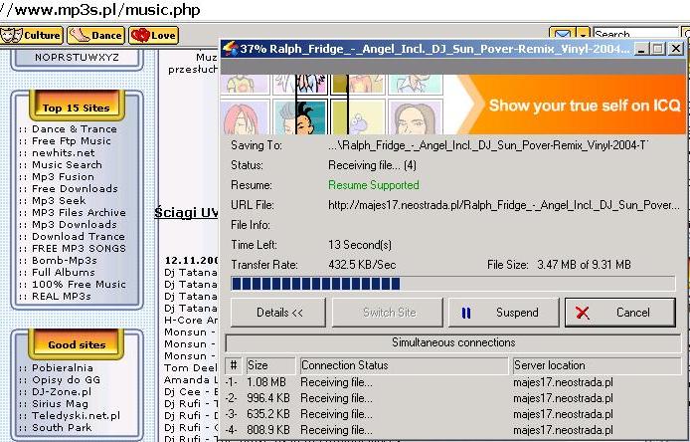
Task: Click the Culture toolbar button with masks icon
Action: tap(32, 35)
